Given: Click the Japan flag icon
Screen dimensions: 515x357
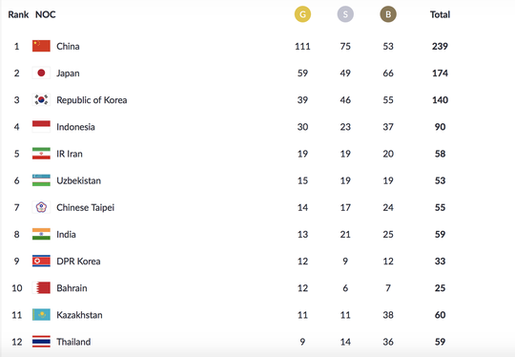Looking at the screenshot, I should pos(41,73).
